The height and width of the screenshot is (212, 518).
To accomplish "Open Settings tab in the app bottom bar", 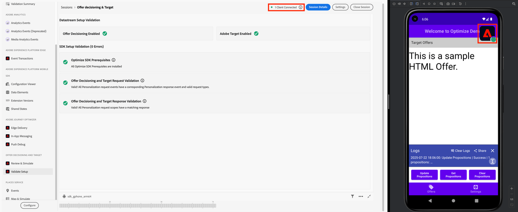I will point(476,189).
